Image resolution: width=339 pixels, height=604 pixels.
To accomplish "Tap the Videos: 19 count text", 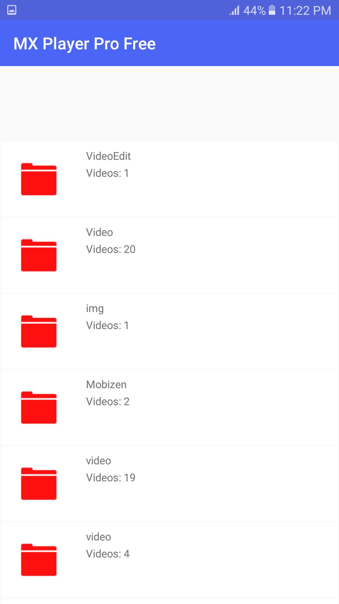I will (x=110, y=478).
